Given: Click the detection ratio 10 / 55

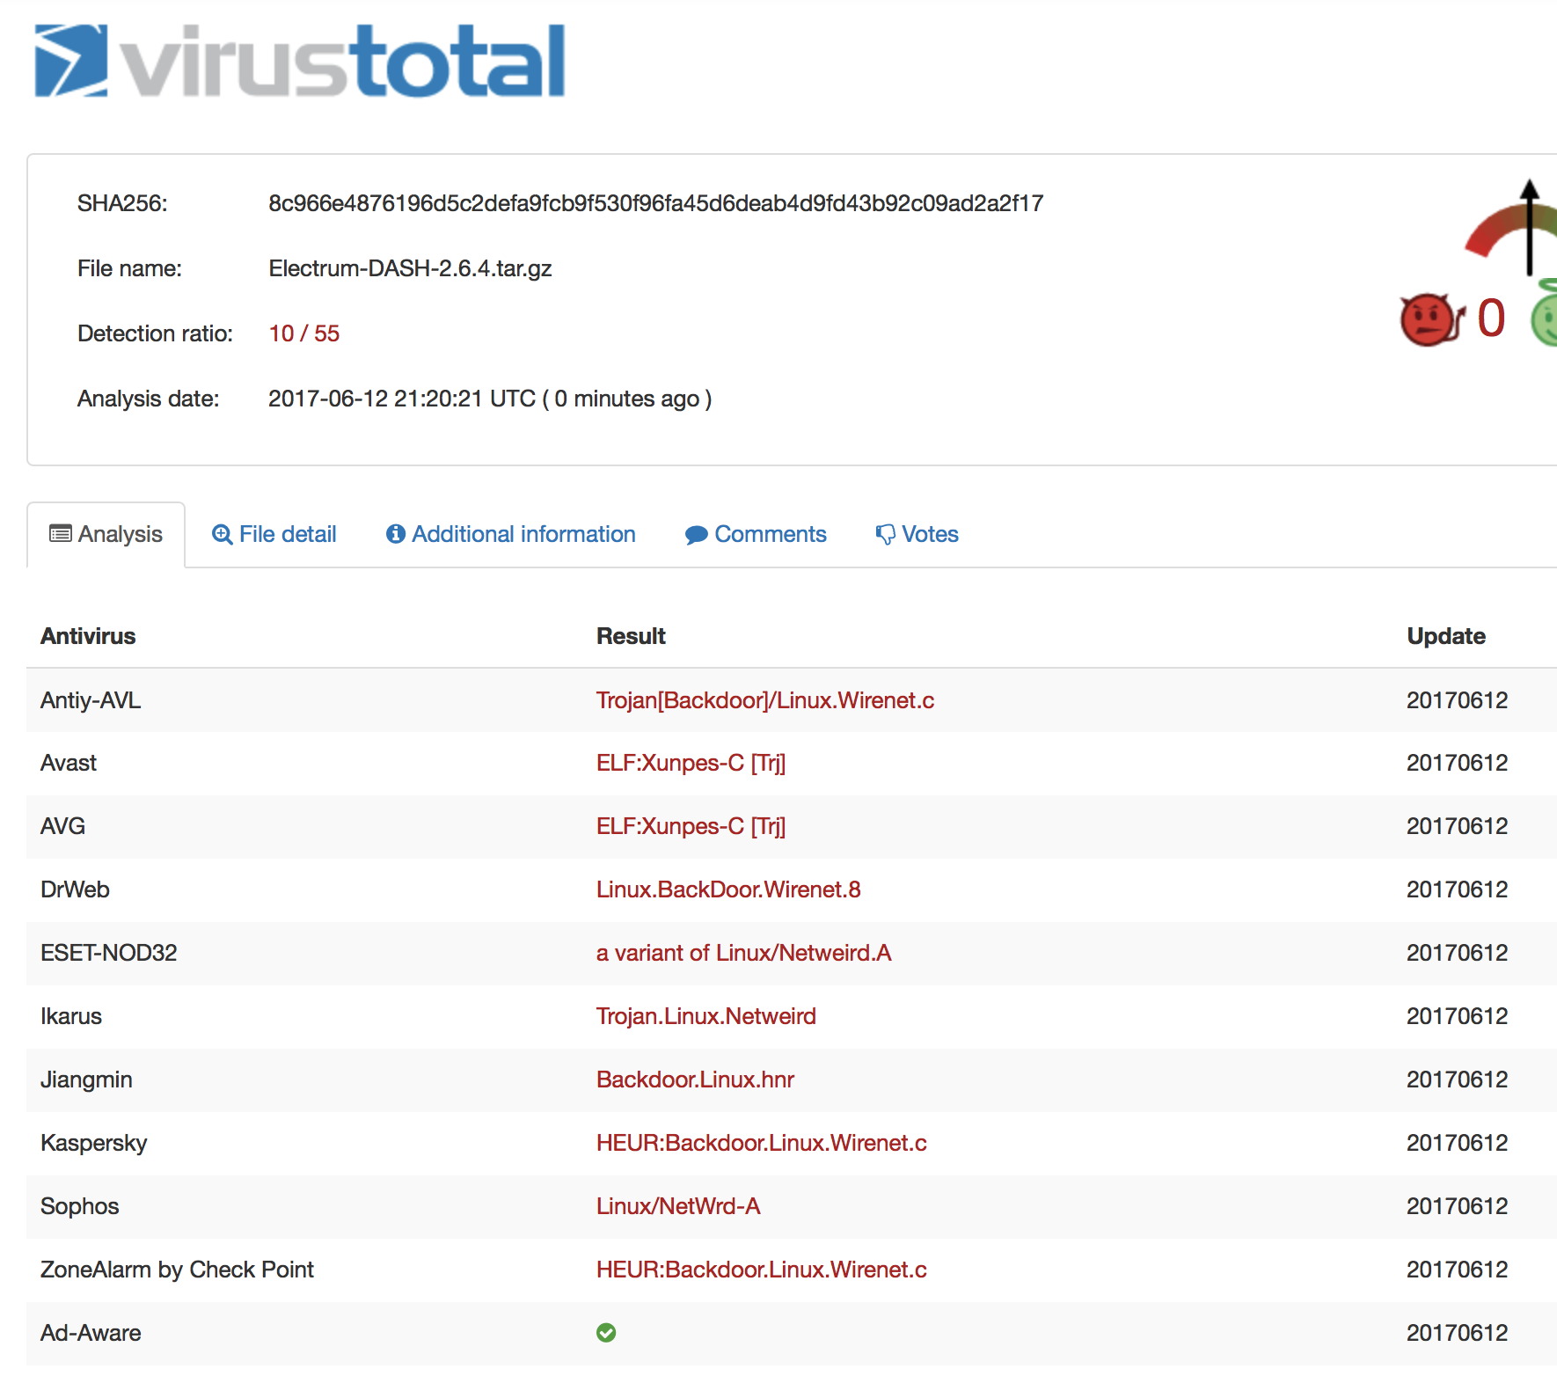Looking at the screenshot, I should (304, 333).
